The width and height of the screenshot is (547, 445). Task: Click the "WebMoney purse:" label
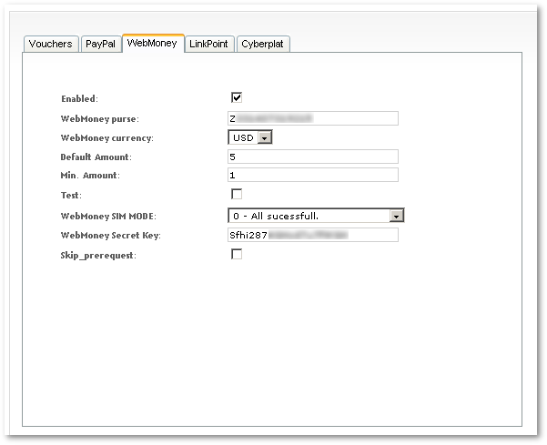[x=99, y=119]
